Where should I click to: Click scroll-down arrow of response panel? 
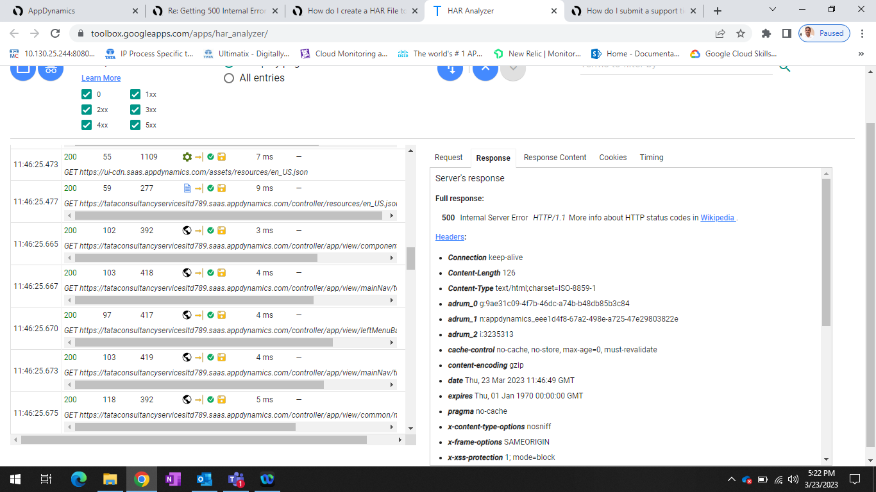(x=826, y=459)
